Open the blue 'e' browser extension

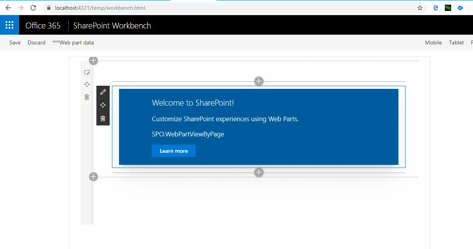pos(436,8)
